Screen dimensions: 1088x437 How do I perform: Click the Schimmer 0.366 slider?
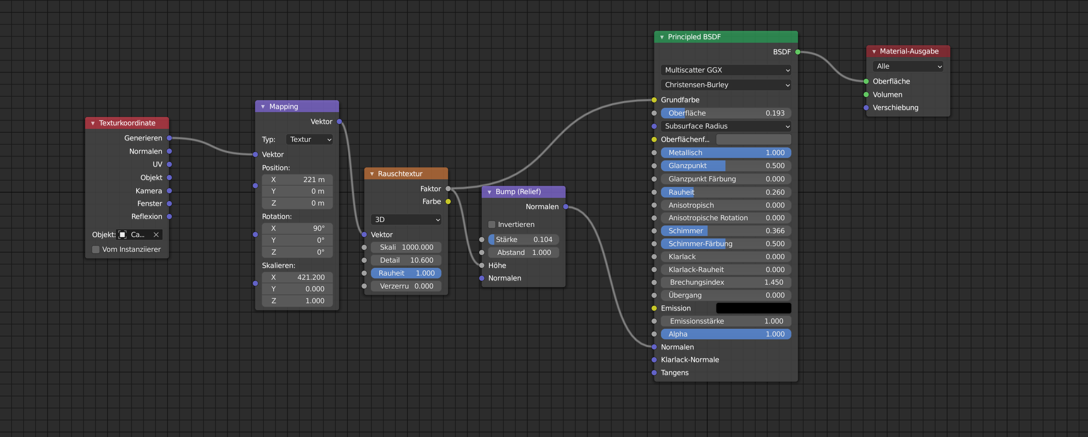725,231
